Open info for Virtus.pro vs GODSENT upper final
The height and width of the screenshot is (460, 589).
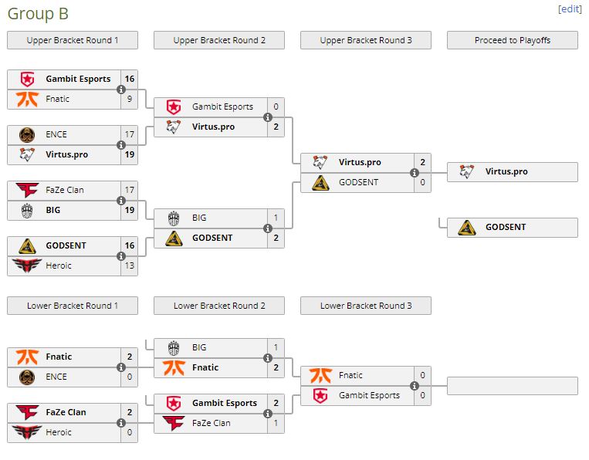415,173
